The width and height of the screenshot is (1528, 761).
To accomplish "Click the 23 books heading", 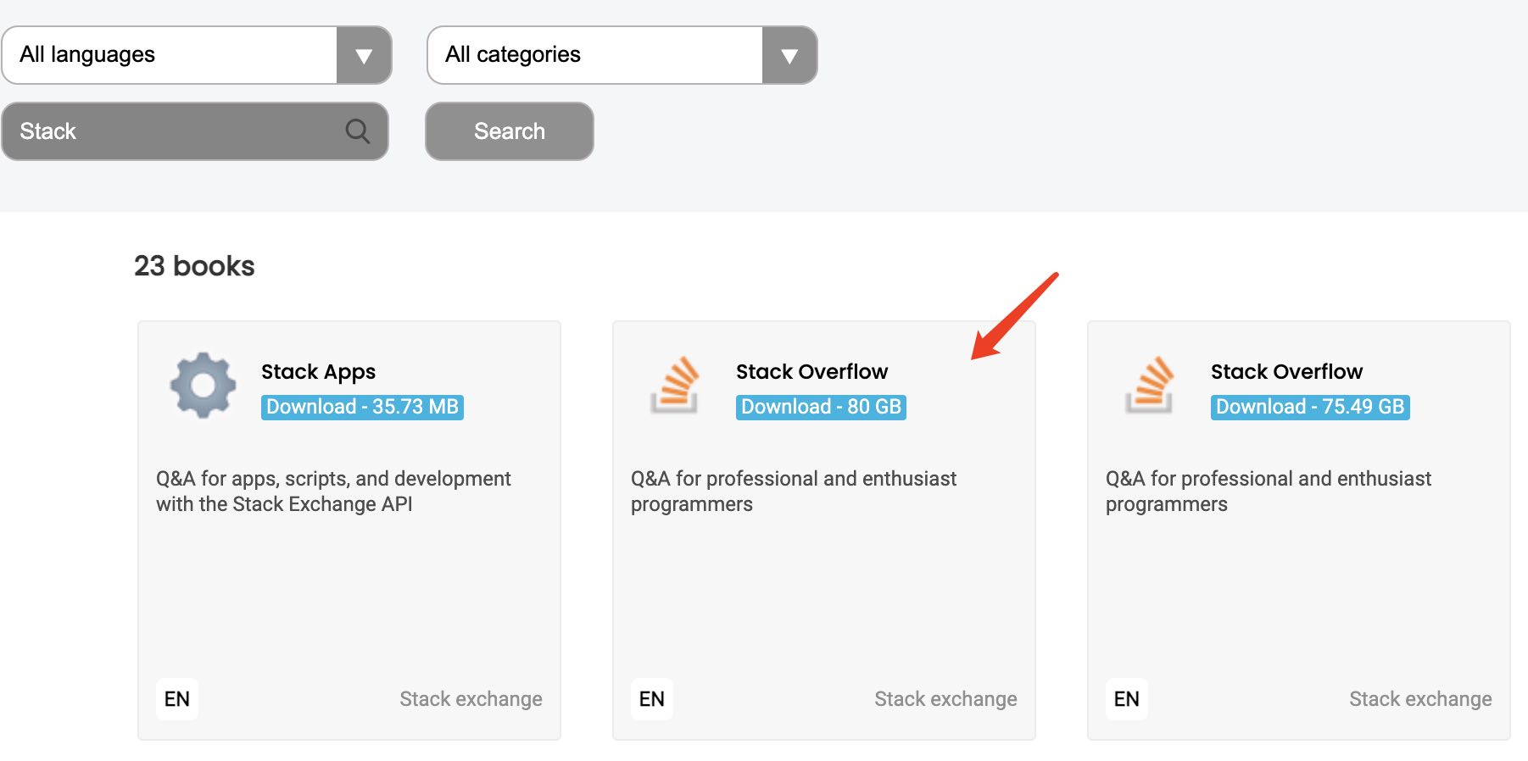I will point(194,266).
